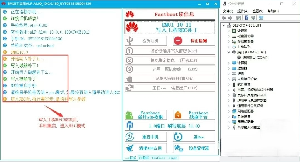The height and width of the screenshot is (162, 300).
Task: Click the properties pane icon left of help icon
Action: (238, 18)
